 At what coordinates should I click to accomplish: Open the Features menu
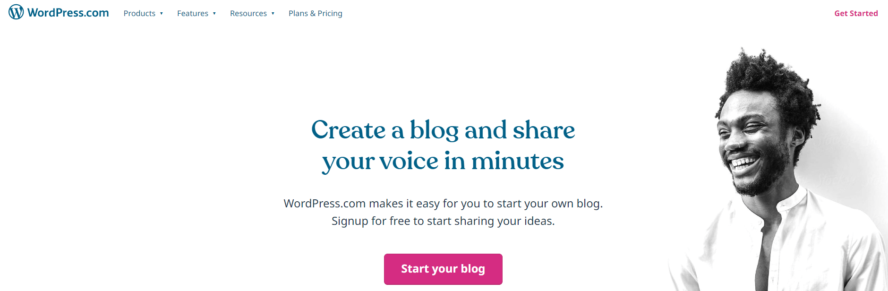[x=193, y=13]
